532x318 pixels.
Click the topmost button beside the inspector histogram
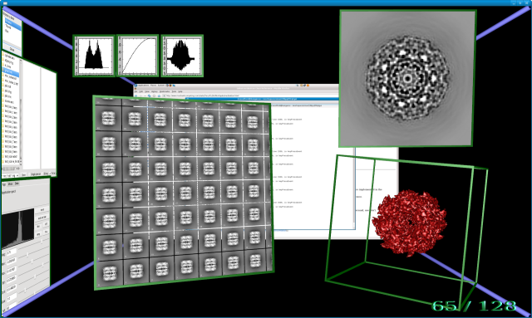pyautogui.click(x=42, y=210)
